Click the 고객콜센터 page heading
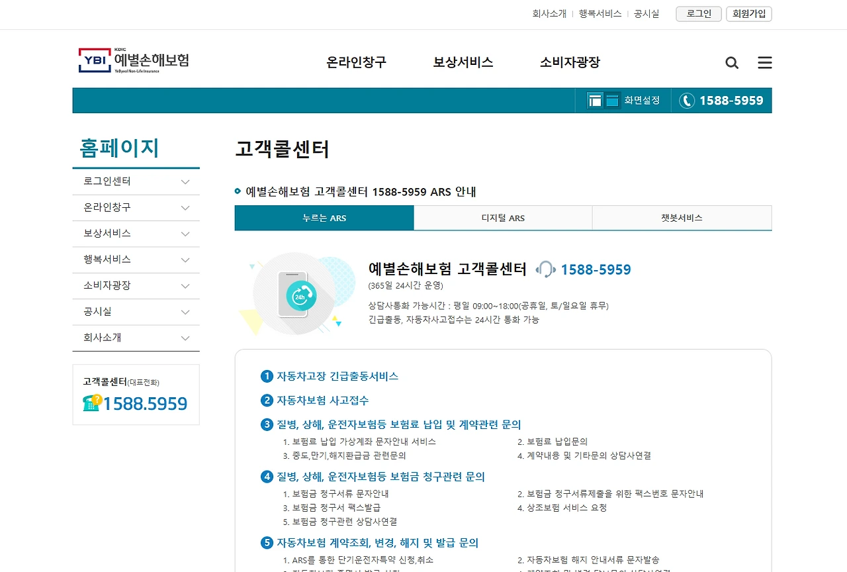 tap(282, 149)
